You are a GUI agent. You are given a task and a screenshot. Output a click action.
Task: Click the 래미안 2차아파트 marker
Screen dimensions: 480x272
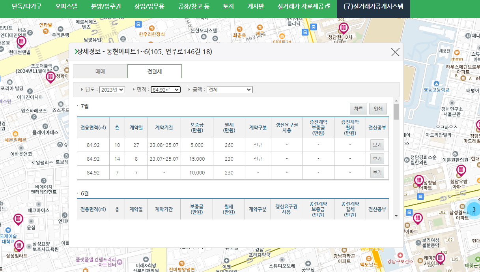click(x=440, y=259)
